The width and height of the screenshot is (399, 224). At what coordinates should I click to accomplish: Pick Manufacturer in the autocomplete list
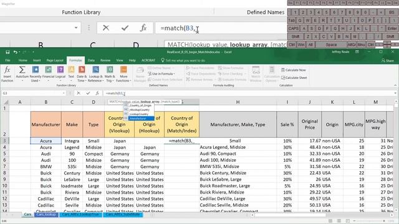[x=139, y=119]
